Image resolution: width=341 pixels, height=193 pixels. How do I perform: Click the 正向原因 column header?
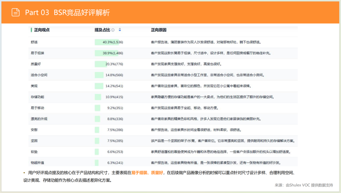point(159,30)
